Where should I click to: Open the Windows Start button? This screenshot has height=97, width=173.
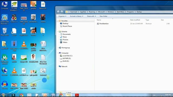point(3,95)
